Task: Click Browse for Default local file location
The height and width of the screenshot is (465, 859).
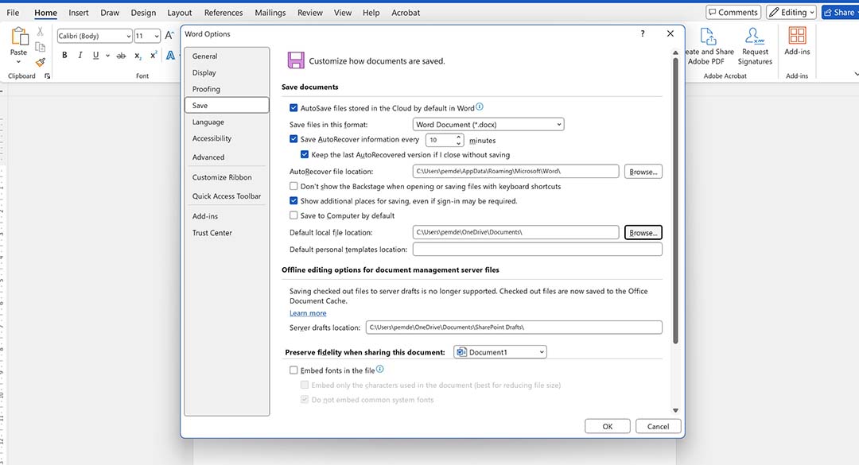Action: click(x=643, y=233)
